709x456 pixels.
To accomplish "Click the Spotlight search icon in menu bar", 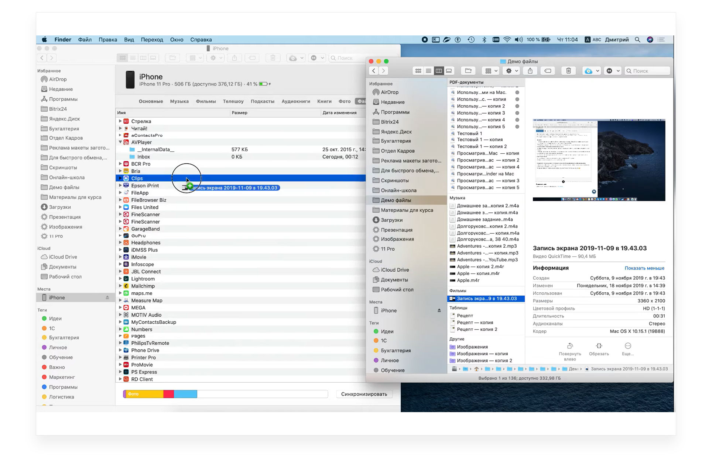I will tap(637, 39).
